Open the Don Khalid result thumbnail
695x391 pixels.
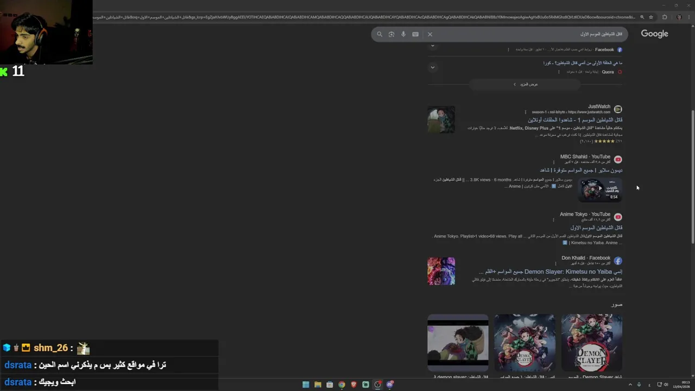[441, 272]
